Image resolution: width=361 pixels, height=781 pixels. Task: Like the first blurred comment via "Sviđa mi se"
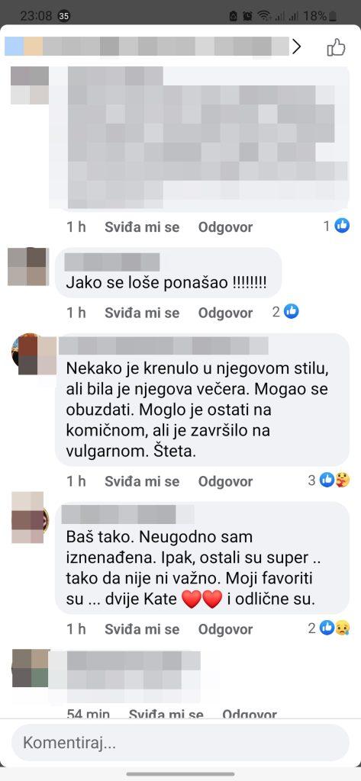[x=142, y=227]
